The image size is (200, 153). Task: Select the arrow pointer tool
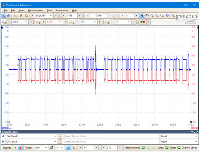[x=142, y=16]
